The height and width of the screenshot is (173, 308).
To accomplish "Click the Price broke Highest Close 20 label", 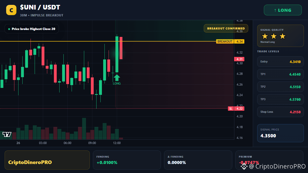I will point(32,29).
